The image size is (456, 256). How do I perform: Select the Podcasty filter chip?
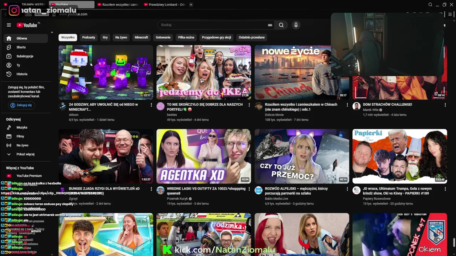click(x=89, y=37)
